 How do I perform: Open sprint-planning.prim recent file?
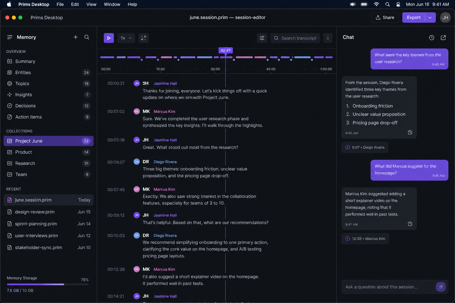pos(49,224)
